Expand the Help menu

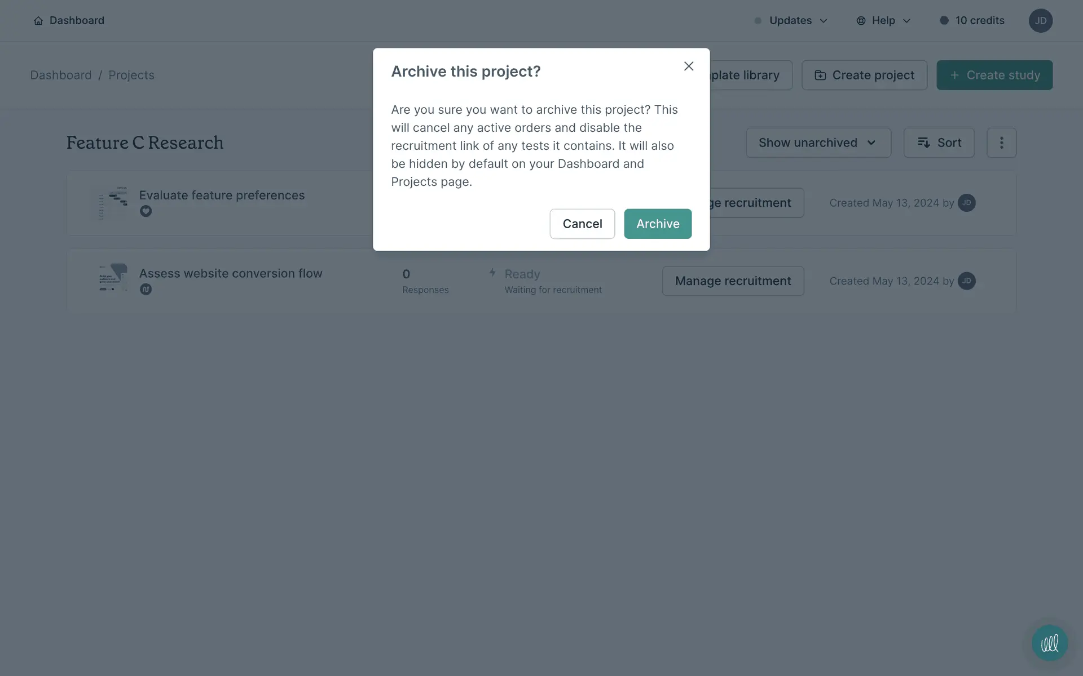[x=883, y=21]
